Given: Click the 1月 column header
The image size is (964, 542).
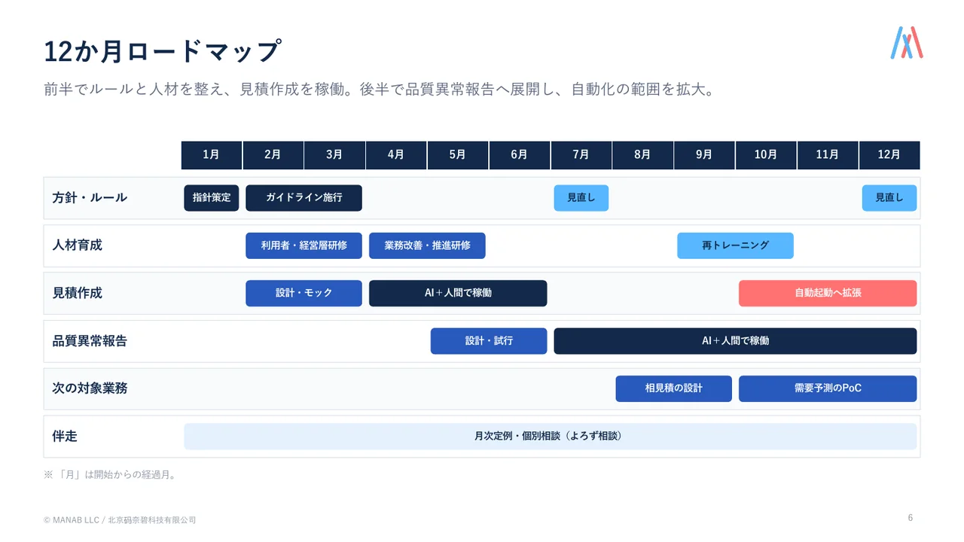Looking at the screenshot, I should pos(212,155).
